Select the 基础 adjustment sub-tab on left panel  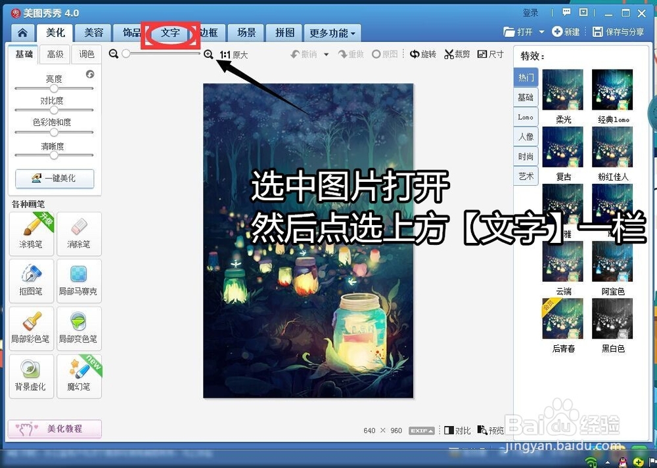pyautogui.click(x=24, y=54)
